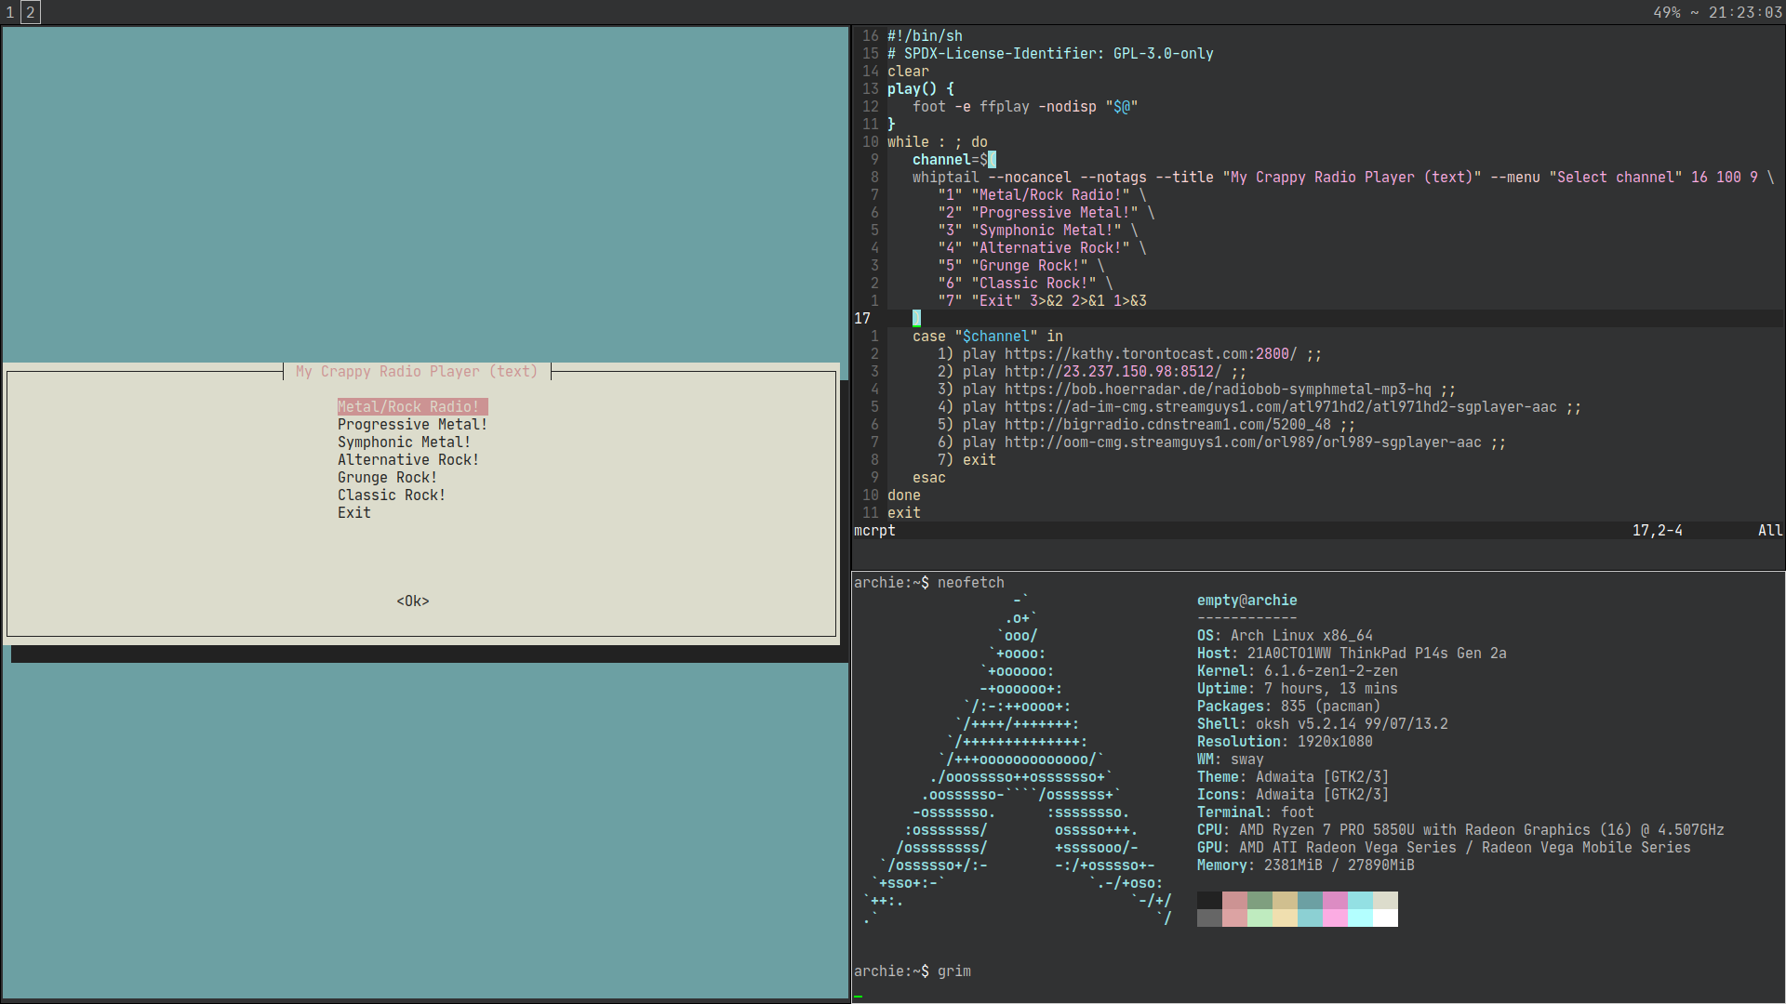Select the Metal/Rock Radio! menu entry

(x=412, y=407)
